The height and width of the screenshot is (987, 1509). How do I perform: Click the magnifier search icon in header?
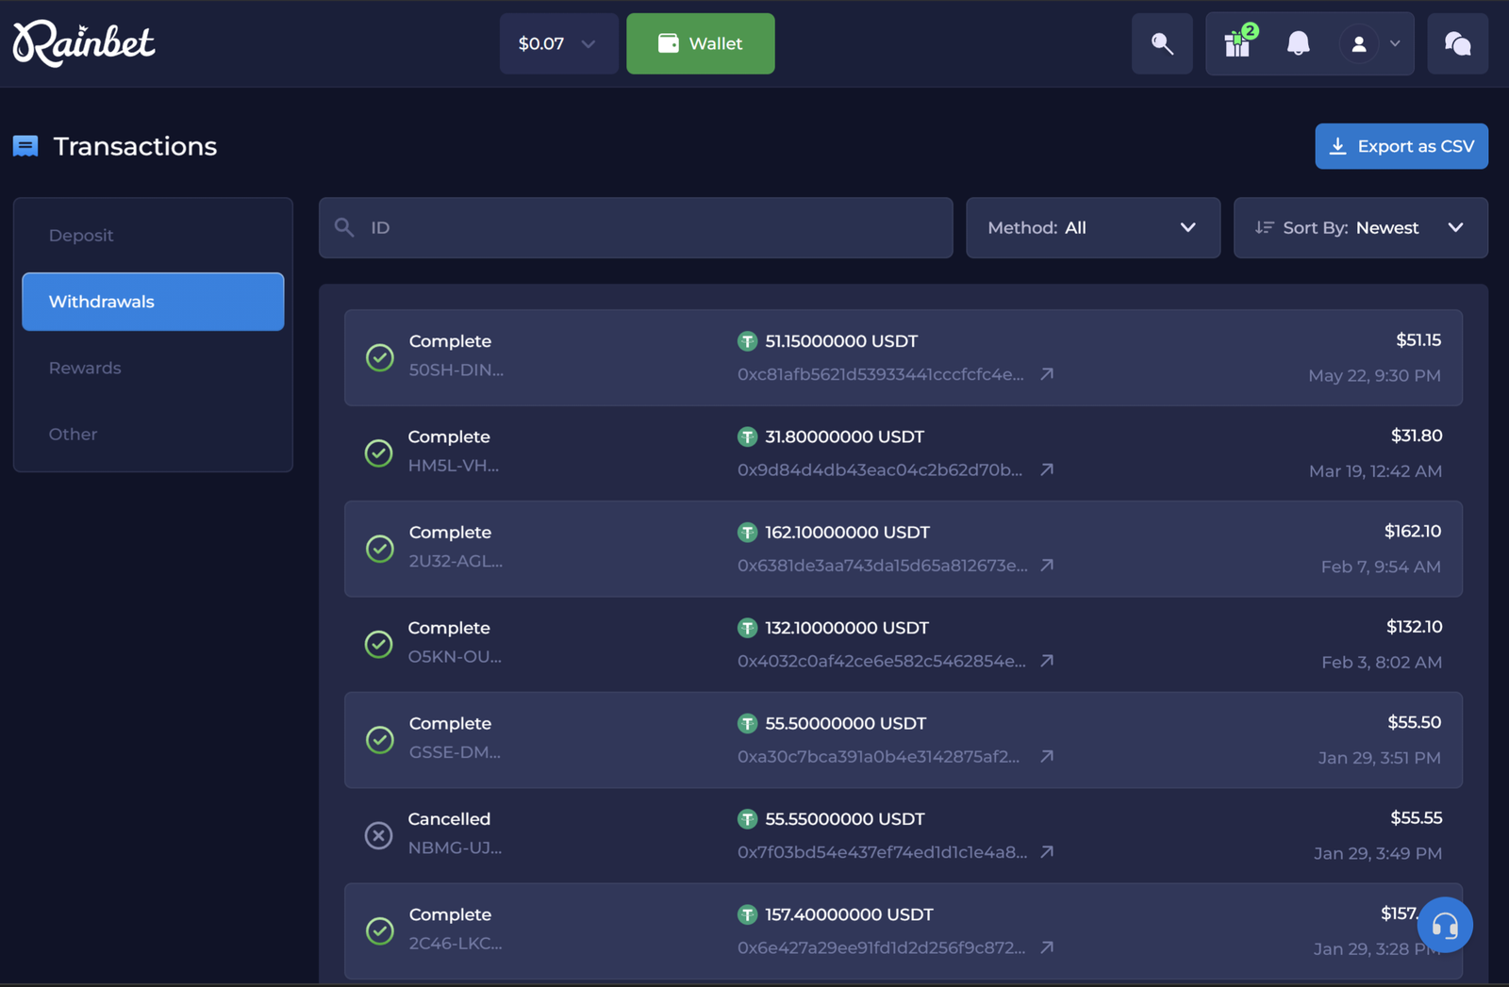pyautogui.click(x=1162, y=43)
